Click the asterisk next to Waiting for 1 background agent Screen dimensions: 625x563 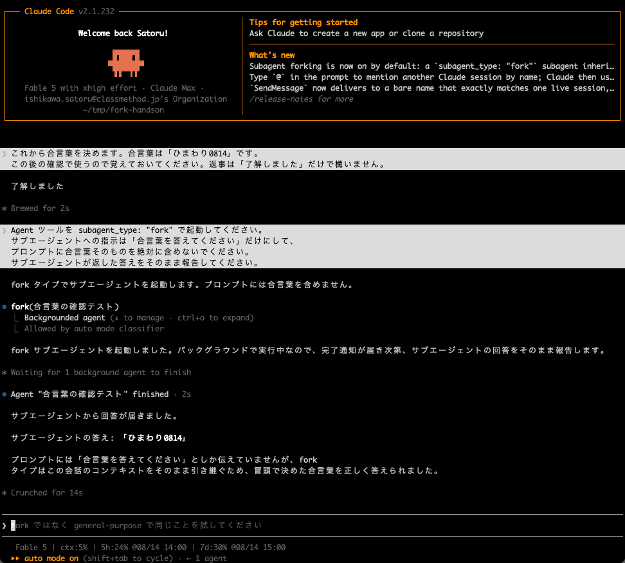(x=5, y=373)
